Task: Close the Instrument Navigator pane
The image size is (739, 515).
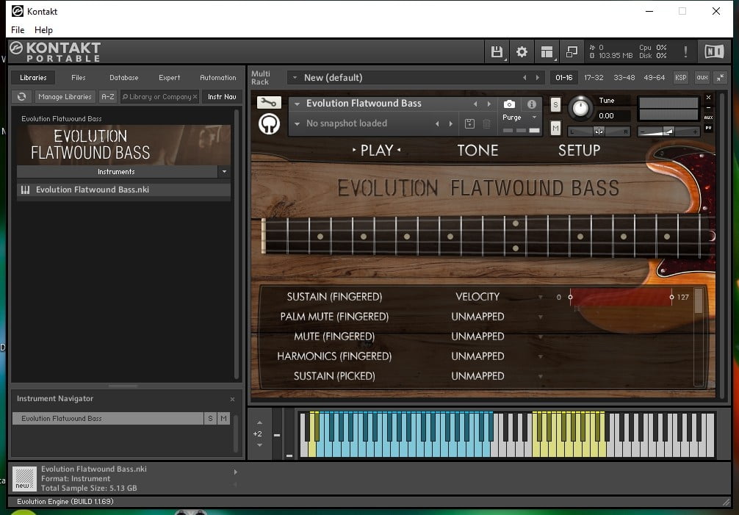Action: coord(232,399)
